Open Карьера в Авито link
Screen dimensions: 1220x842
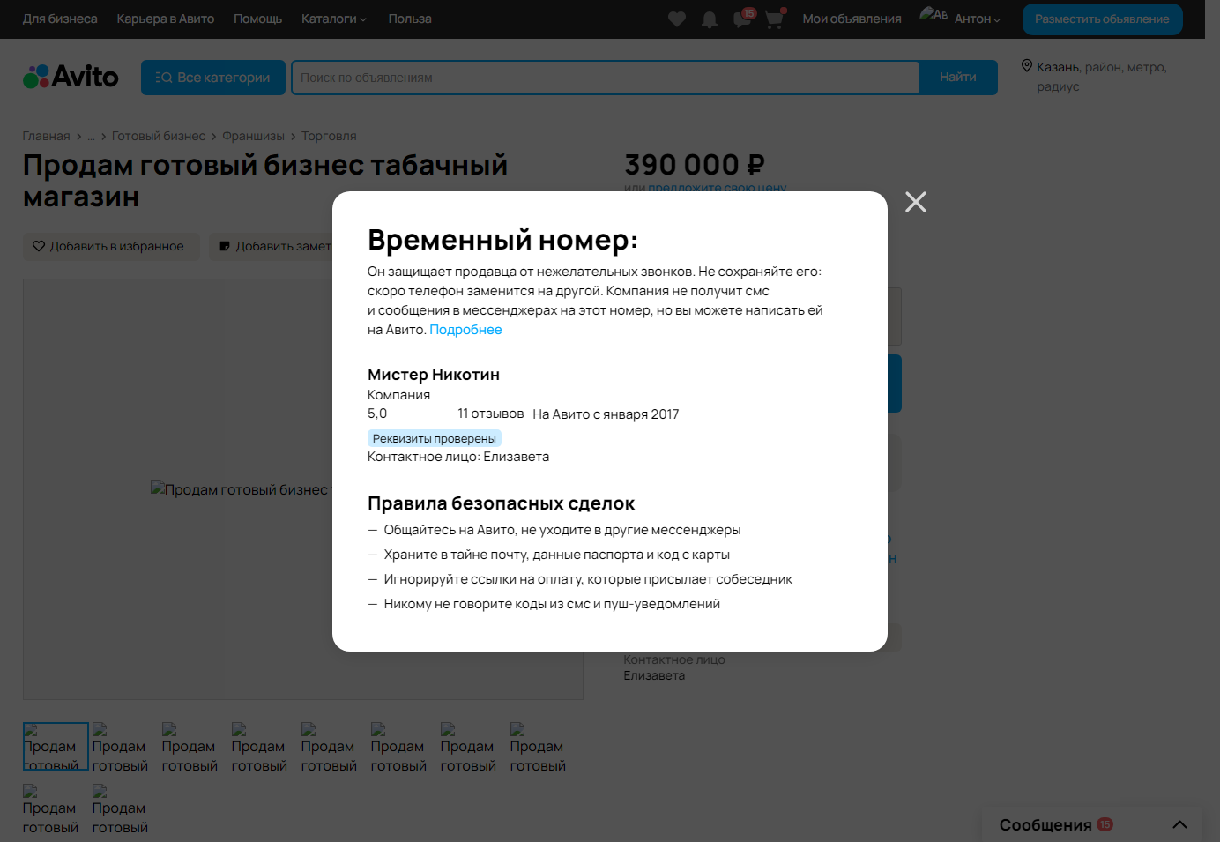click(166, 19)
